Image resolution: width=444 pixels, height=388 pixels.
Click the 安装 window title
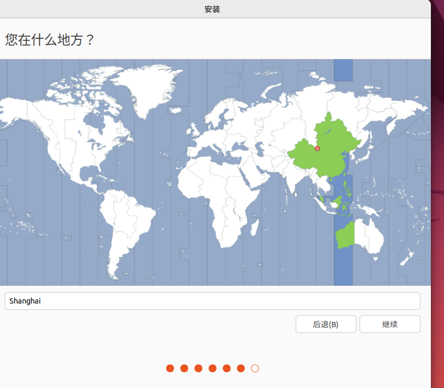[x=212, y=9]
